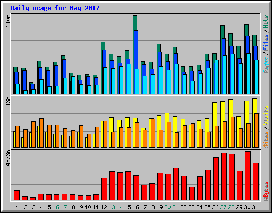Click the 1106 top axis value

coord(8,21)
